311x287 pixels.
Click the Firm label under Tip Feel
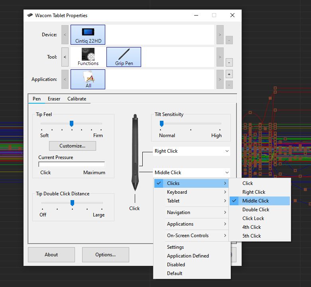(x=98, y=136)
